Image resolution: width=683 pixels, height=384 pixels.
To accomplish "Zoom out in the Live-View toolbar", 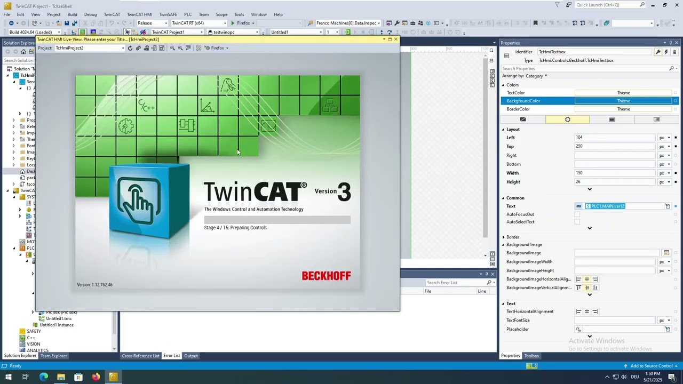I will 172,48.
